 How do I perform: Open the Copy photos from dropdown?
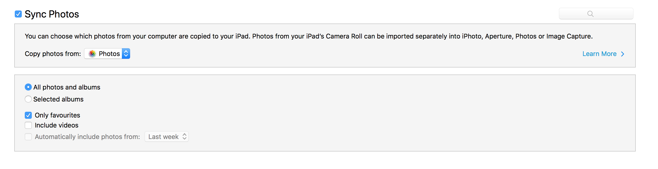click(x=107, y=53)
